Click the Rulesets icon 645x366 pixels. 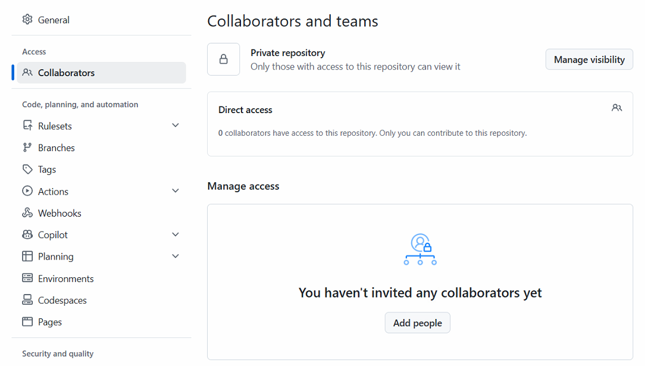click(27, 126)
